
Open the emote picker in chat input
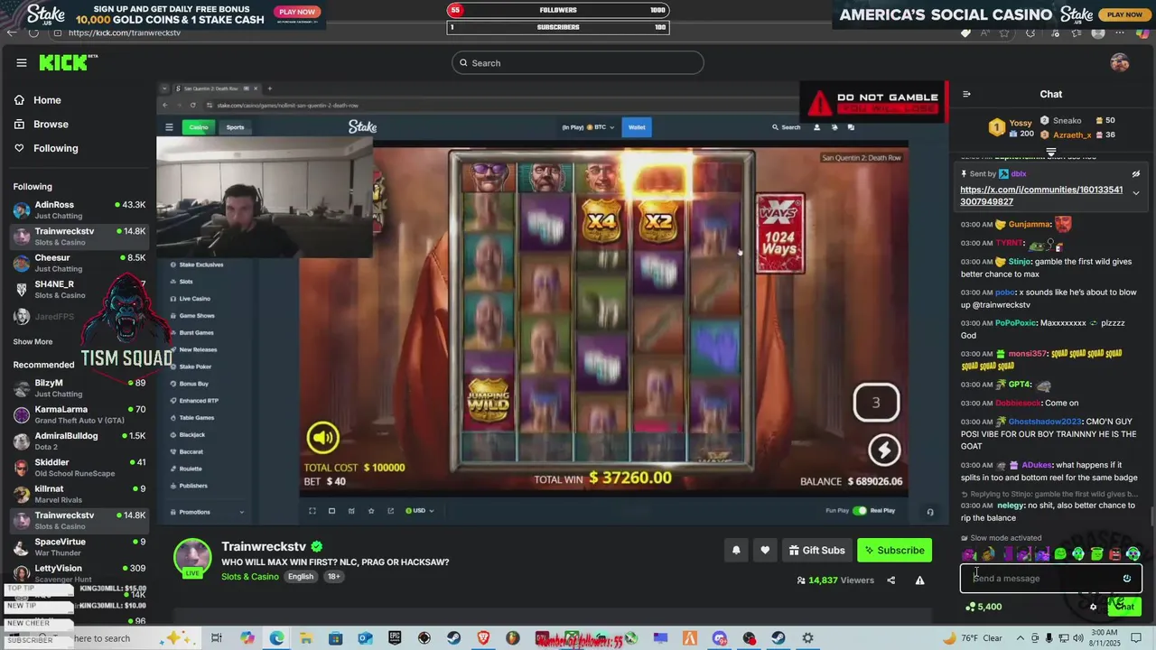click(1127, 579)
